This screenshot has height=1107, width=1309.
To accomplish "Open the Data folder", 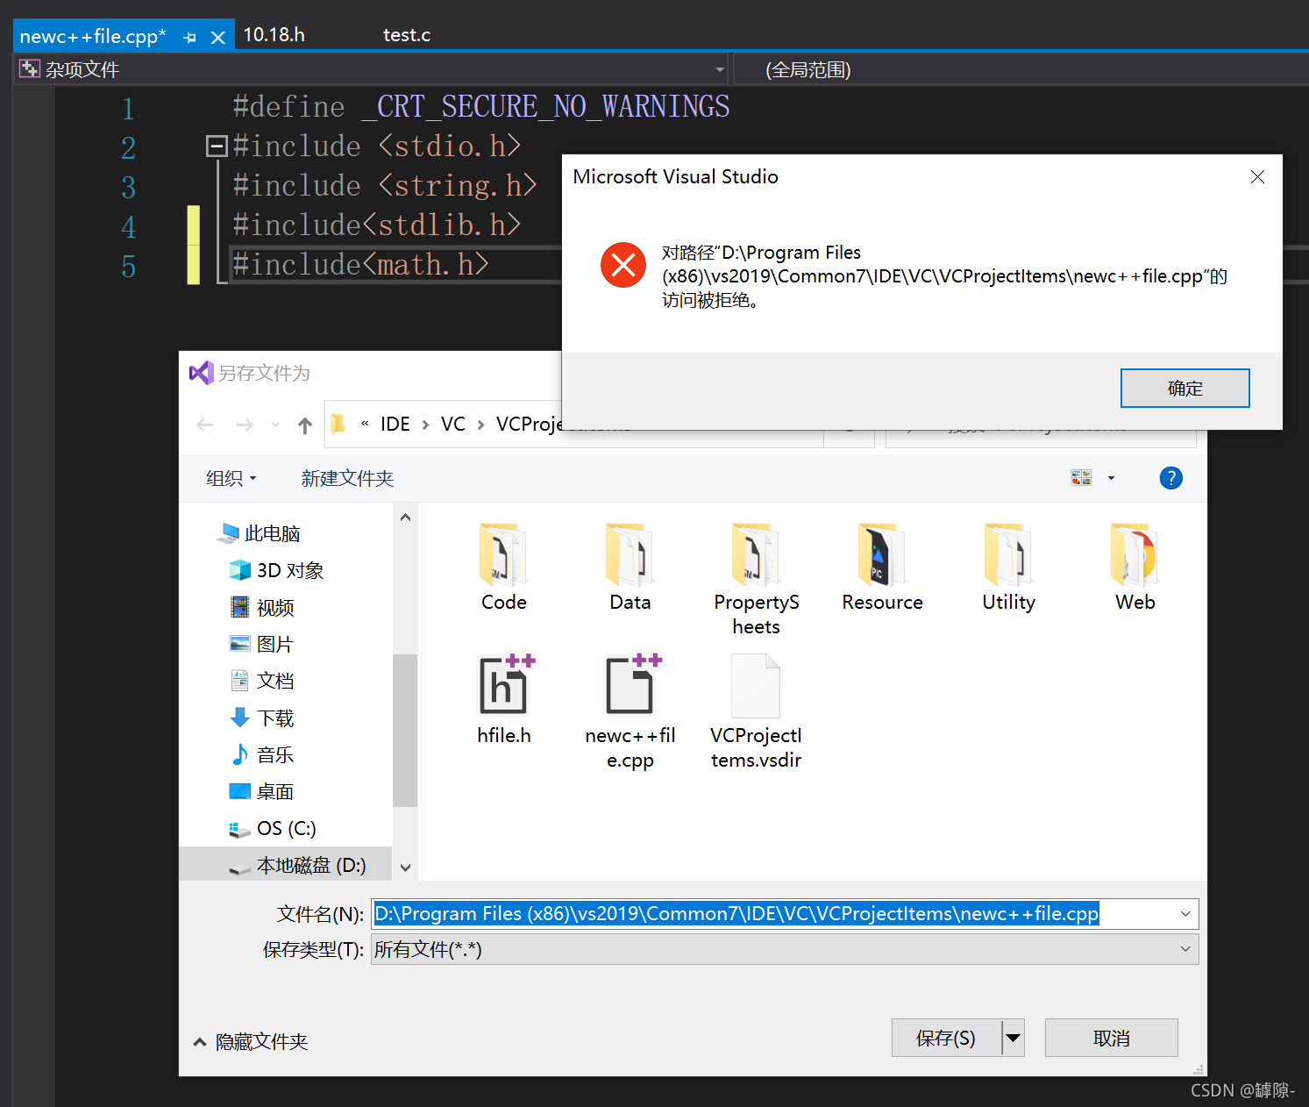I will tap(630, 567).
